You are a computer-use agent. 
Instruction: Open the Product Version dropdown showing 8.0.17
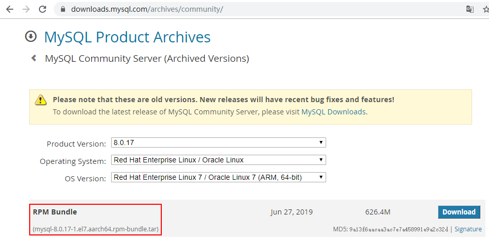point(219,143)
